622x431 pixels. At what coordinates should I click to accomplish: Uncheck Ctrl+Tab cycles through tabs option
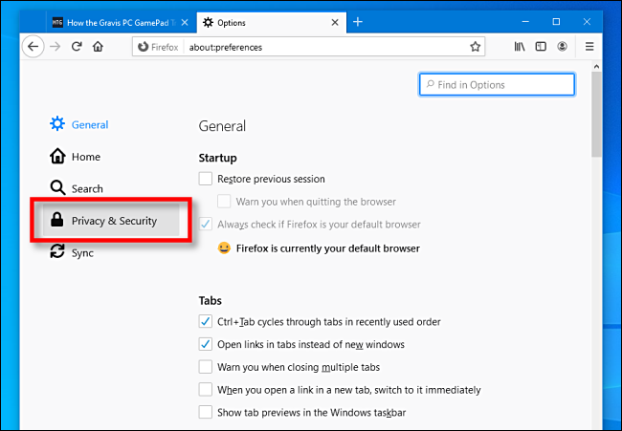[x=206, y=322]
